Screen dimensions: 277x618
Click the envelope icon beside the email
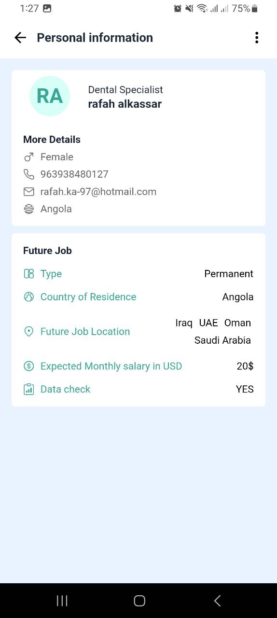[29, 192]
